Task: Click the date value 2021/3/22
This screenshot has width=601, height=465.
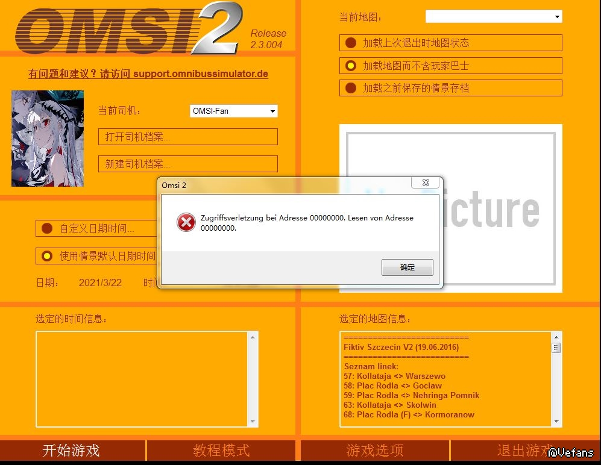Action: point(100,282)
